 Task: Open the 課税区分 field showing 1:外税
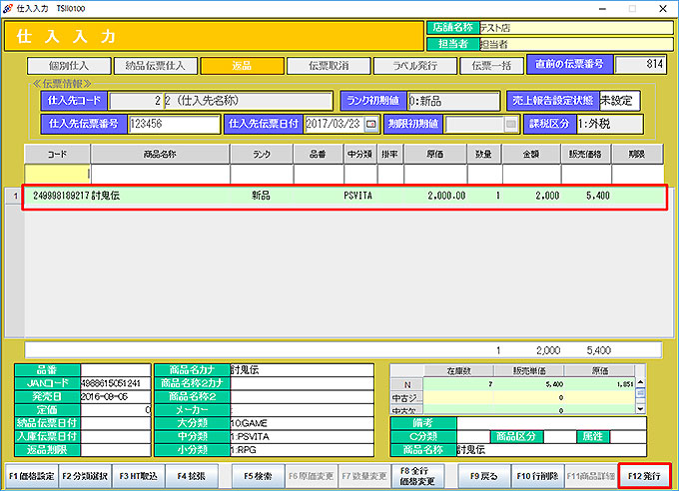(x=607, y=125)
